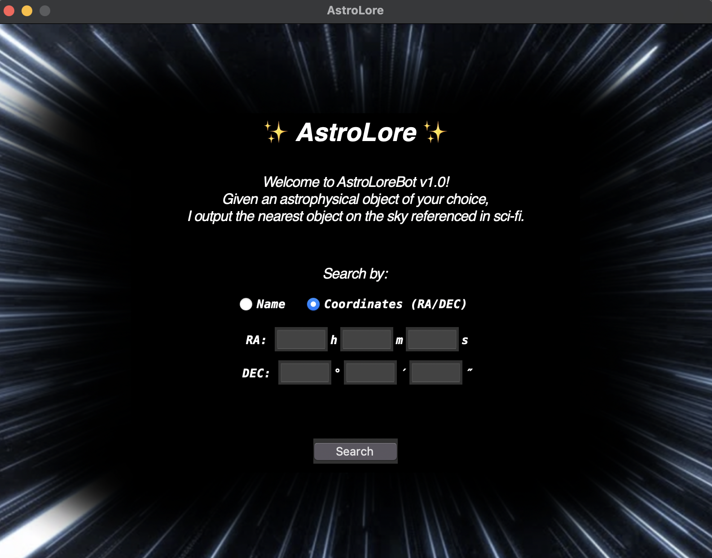The width and height of the screenshot is (712, 558).
Task: Click the DEC arcseconds input field
Action: tap(436, 372)
